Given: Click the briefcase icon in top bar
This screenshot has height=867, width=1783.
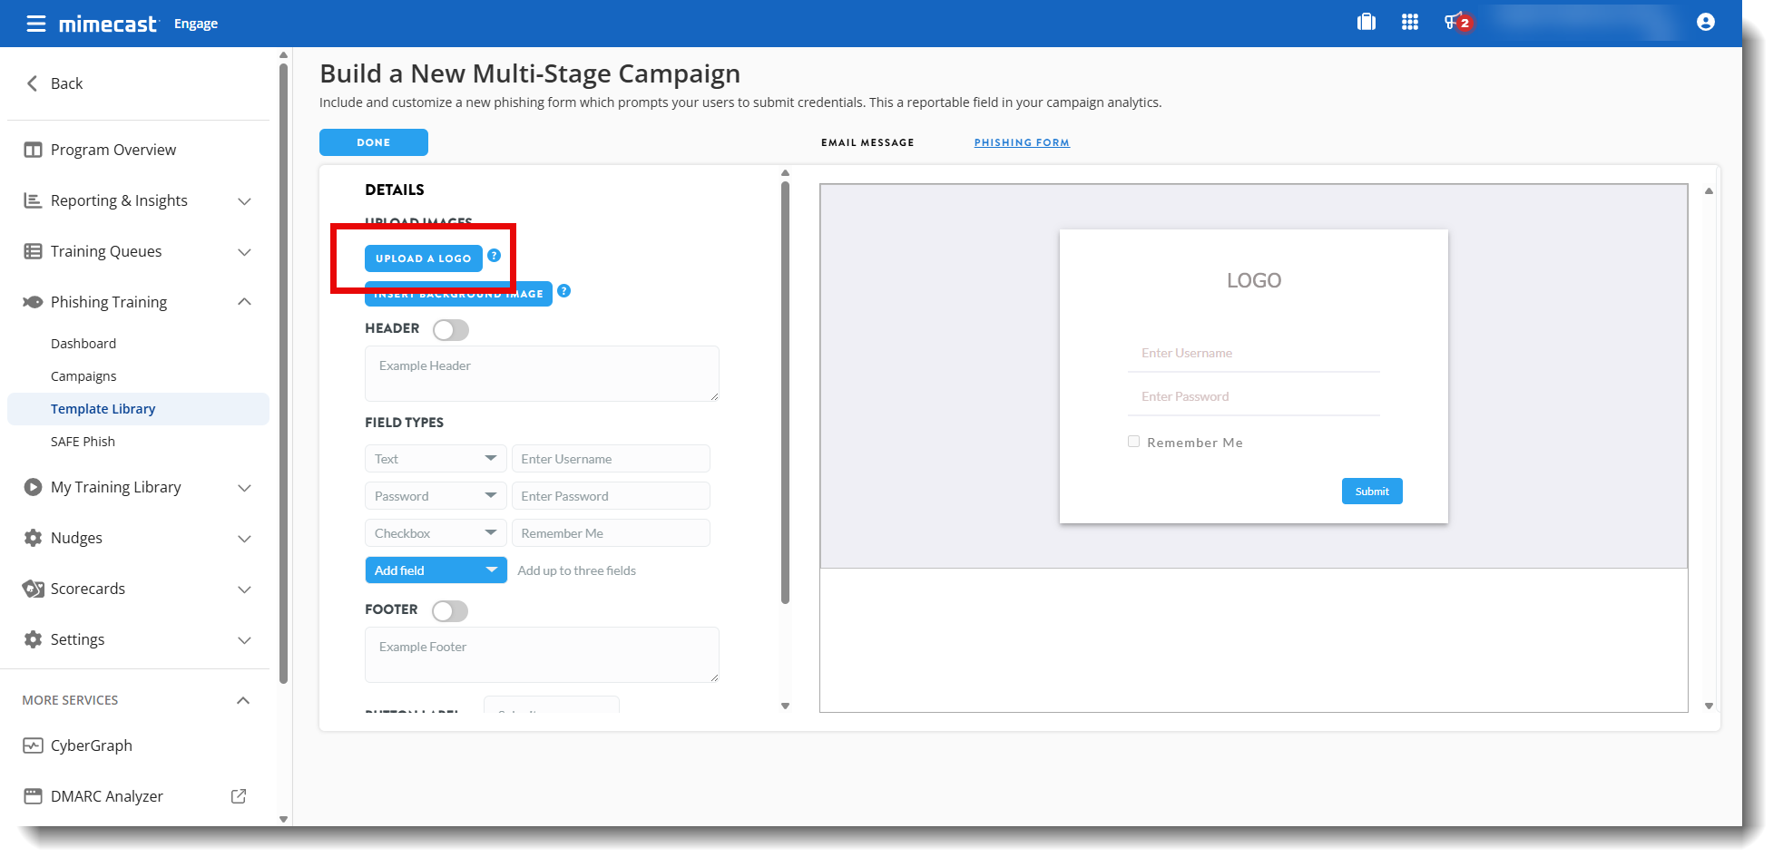Looking at the screenshot, I should 1366,23.
